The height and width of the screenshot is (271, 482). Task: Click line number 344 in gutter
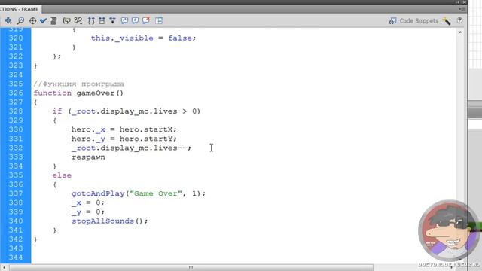point(16,257)
